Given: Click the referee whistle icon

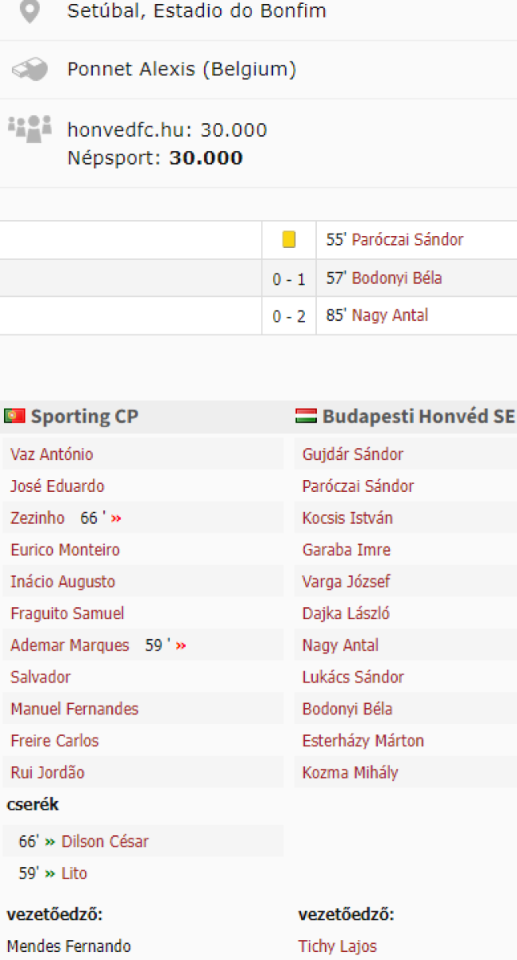Looking at the screenshot, I should 30,70.
